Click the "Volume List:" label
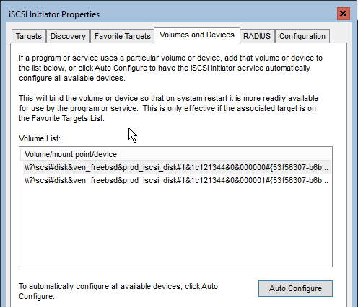The width and height of the screenshot is (358, 307). pos(40,138)
